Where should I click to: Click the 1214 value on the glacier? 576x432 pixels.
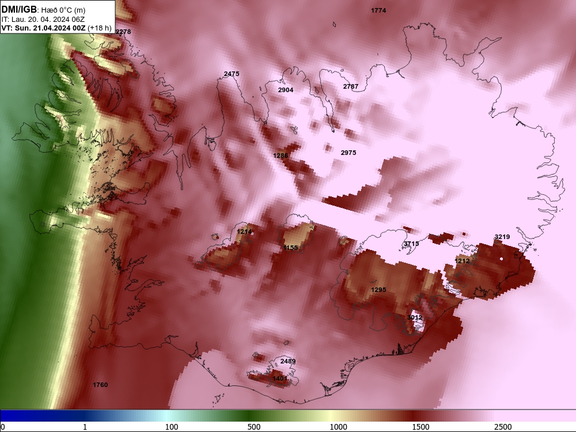tap(244, 232)
